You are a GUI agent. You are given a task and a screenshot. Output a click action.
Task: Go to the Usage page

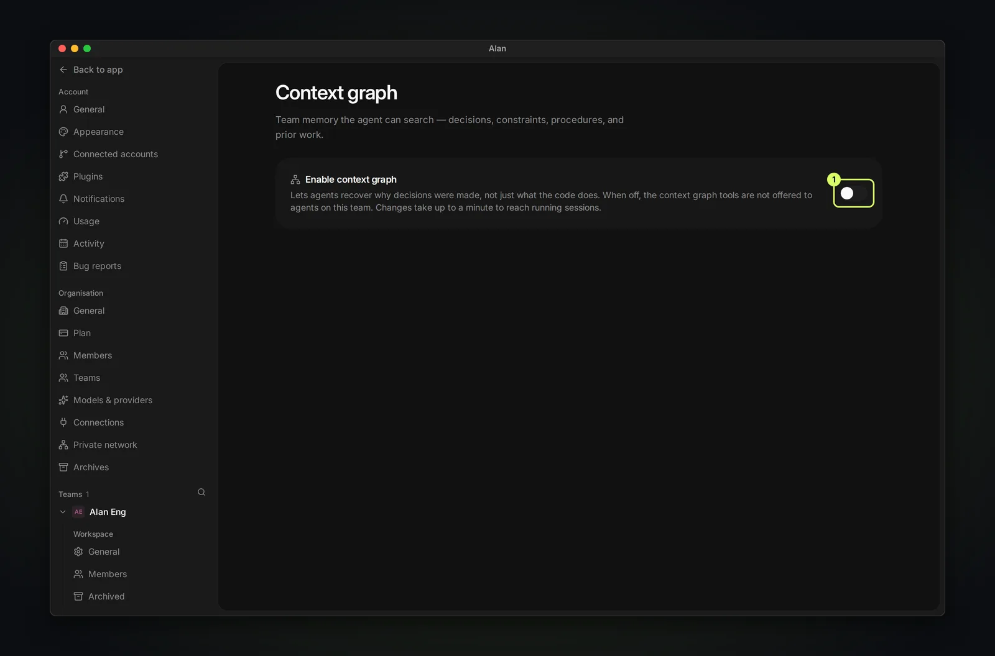pos(86,221)
